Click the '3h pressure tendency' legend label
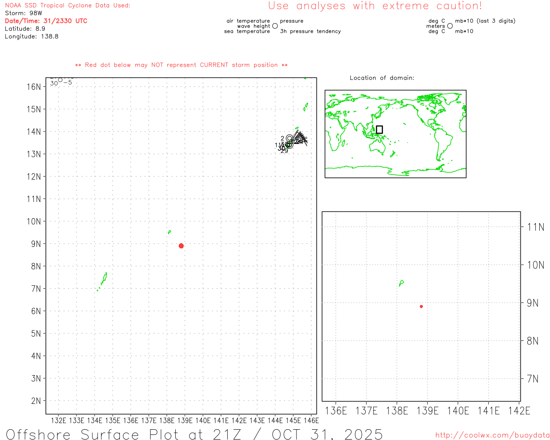Image resolution: width=550 pixels, height=440 pixels. coord(310,31)
